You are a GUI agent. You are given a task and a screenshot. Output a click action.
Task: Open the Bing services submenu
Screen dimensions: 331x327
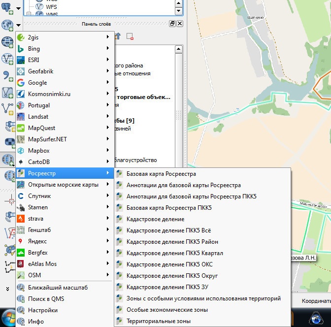click(65, 49)
